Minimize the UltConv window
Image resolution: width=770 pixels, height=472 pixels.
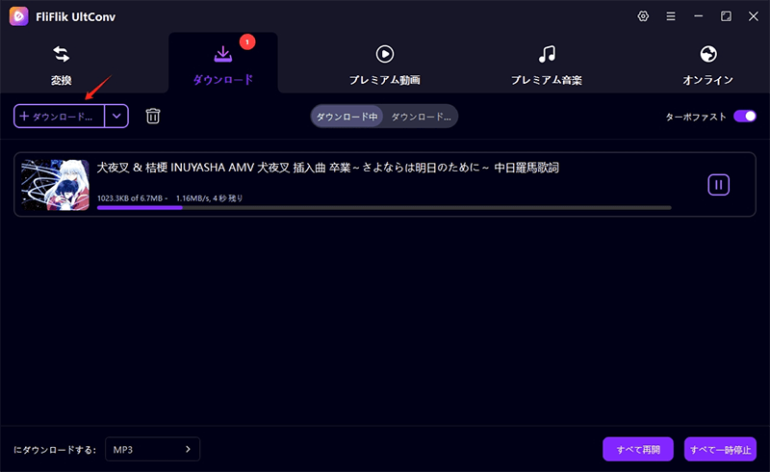click(x=698, y=16)
